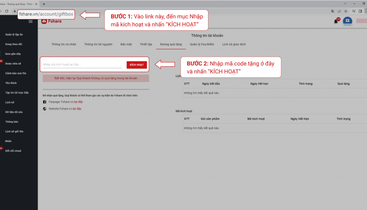Open Thông báo in sidebar
This screenshot has width=367, height=210.
(x=12, y=122)
